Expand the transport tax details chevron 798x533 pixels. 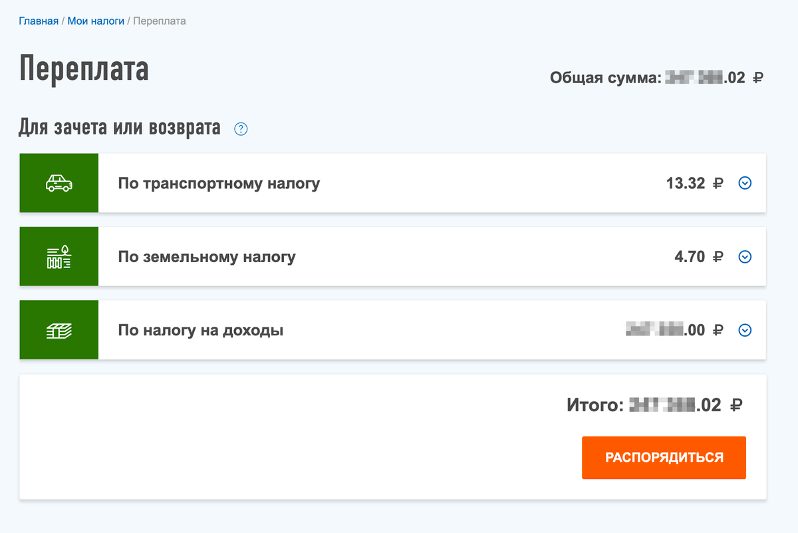(745, 183)
